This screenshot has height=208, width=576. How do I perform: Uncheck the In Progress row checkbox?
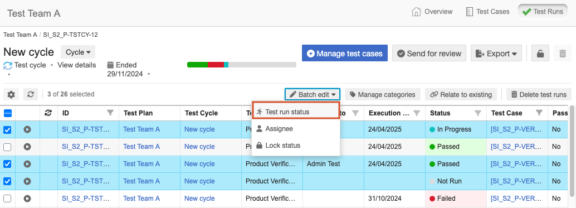[x=7, y=130]
